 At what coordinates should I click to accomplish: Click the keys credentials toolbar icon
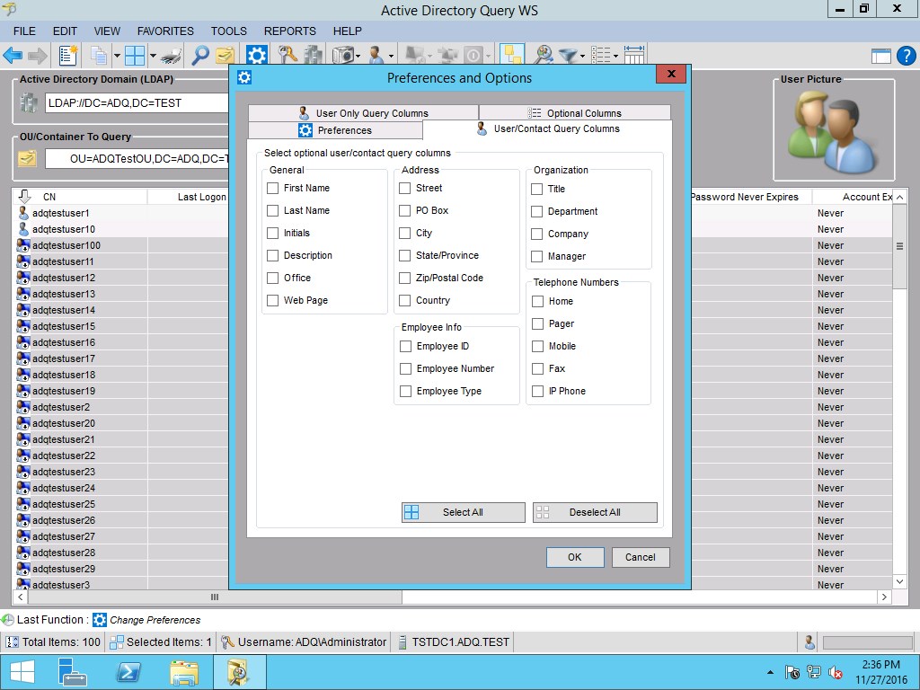pyautogui.click(x=287, y=55)
